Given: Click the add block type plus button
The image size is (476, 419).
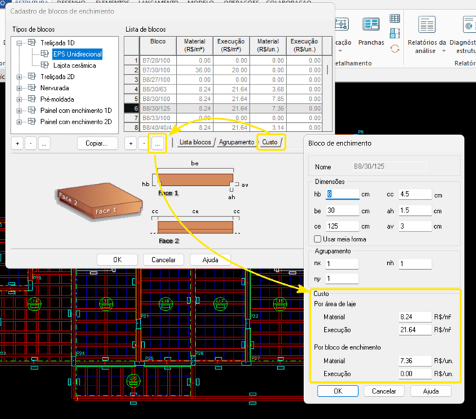Looking at the screenshot, I should (x=18, y=143).
